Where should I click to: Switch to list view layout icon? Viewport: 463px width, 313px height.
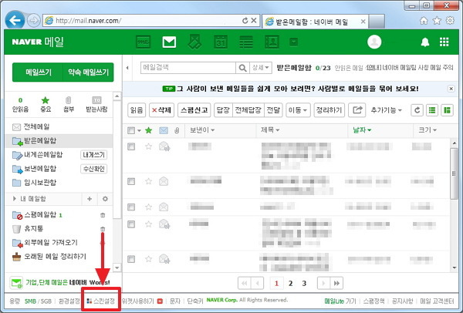(432, 110)
